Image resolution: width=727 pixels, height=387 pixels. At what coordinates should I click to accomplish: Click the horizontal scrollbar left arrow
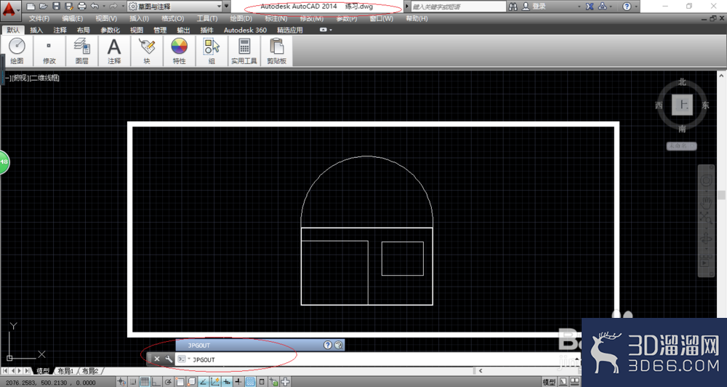[x=481, y=370]
